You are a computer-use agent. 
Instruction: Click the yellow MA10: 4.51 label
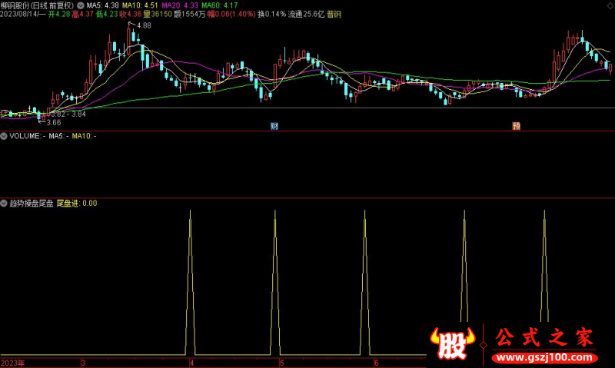[140, 5]
